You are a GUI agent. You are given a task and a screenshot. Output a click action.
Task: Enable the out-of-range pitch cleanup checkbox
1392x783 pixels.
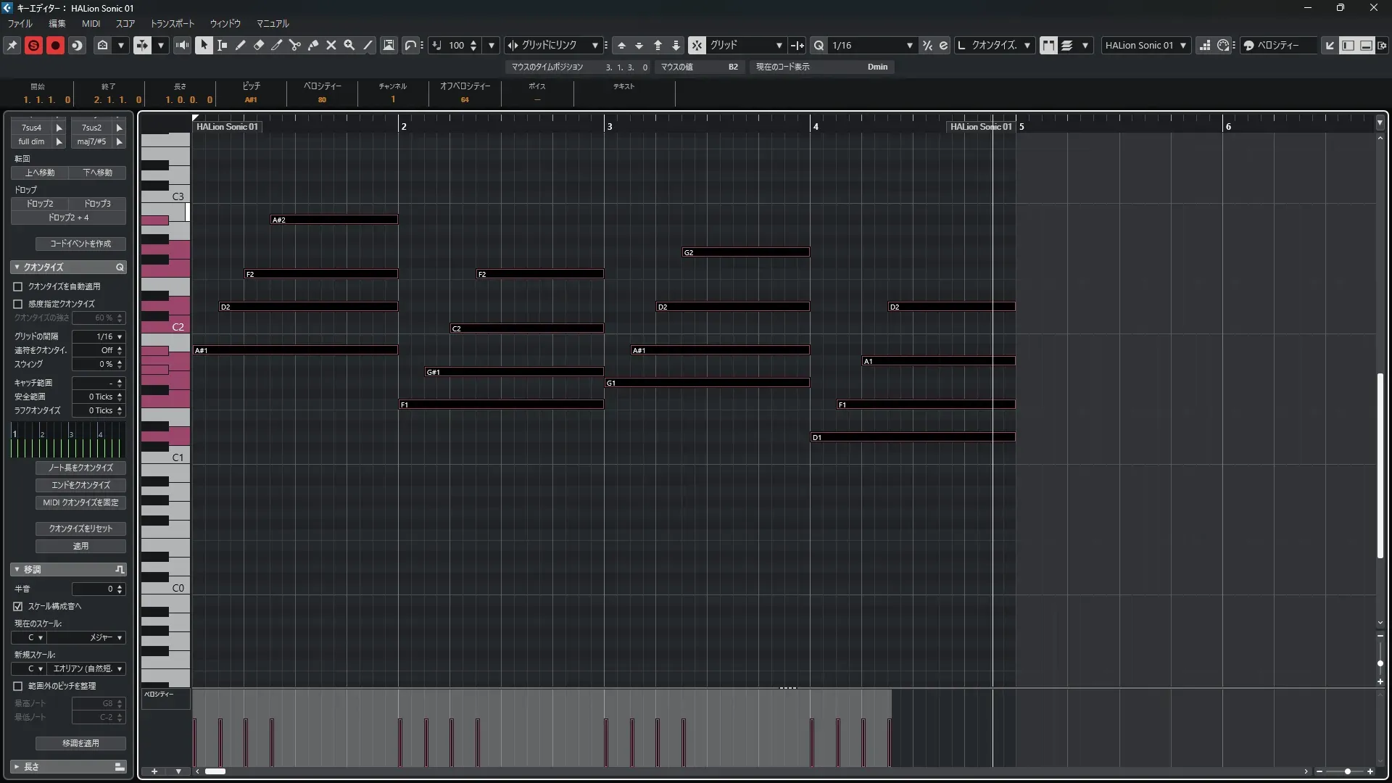click(x=18, y=686)
